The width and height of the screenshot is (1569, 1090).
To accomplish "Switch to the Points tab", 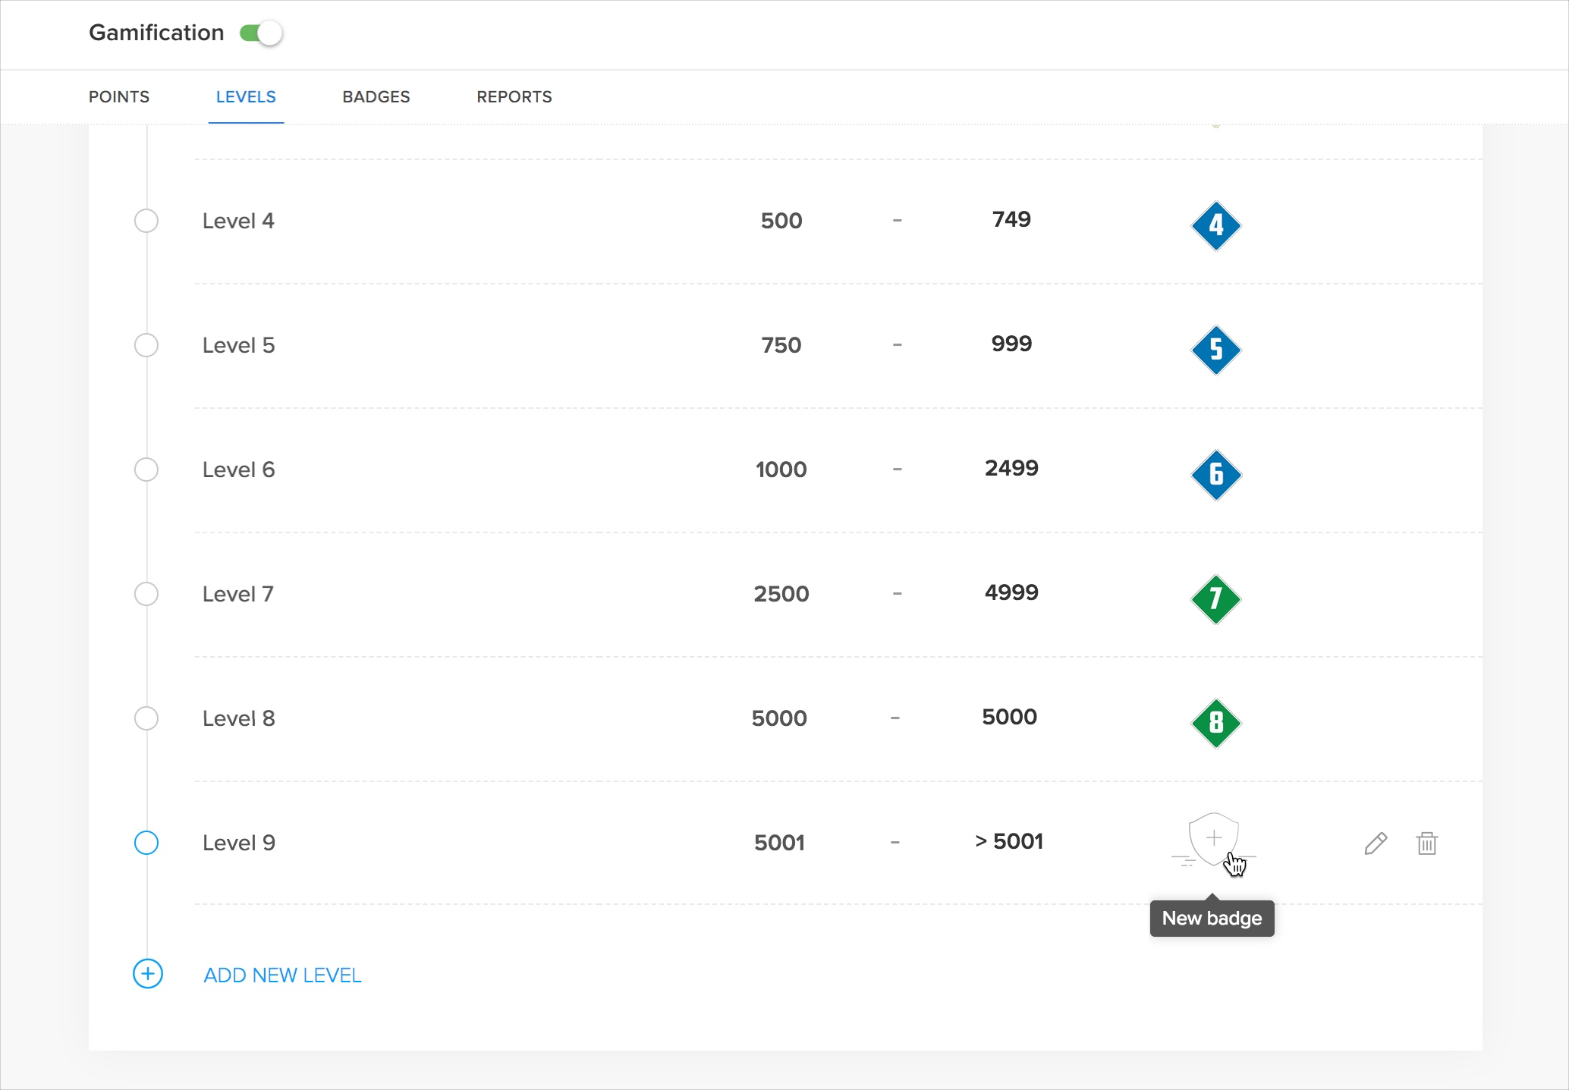I will (x=119, y=97).
